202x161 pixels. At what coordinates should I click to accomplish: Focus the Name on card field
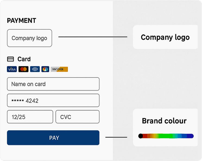pyautogui.click(x=53, y=84)
